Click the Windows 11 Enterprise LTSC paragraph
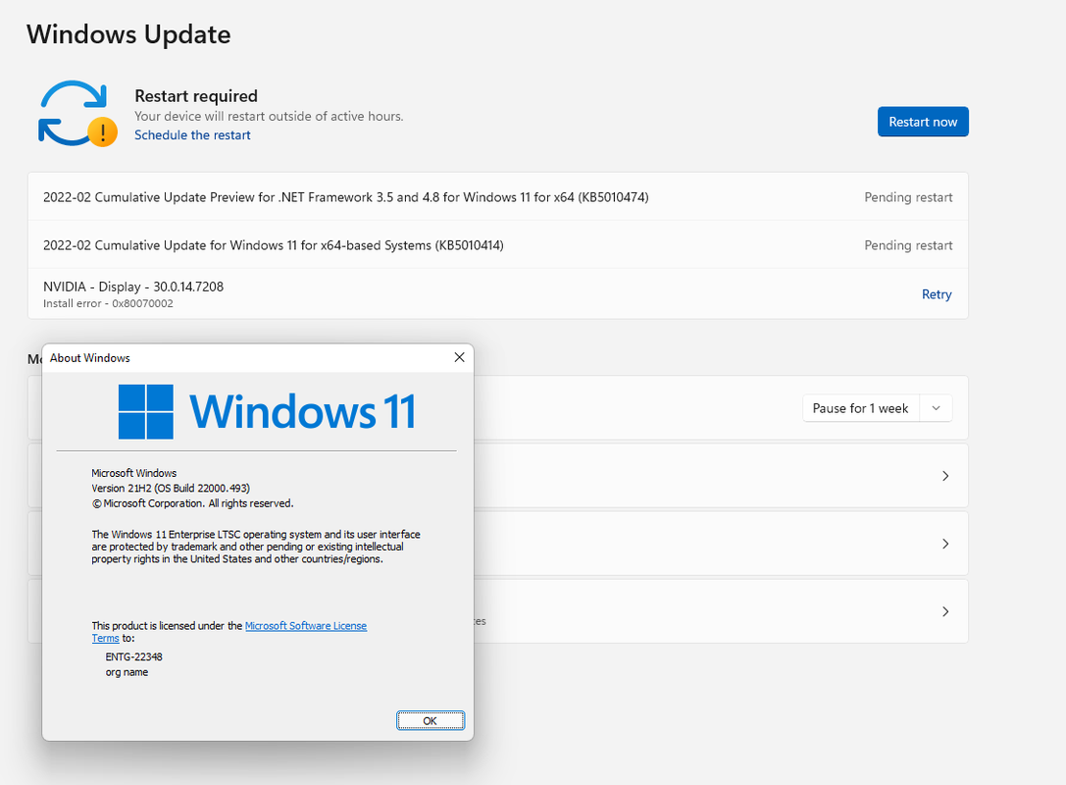Viewport: 1066px width, 785px height. tap(256, 547)
